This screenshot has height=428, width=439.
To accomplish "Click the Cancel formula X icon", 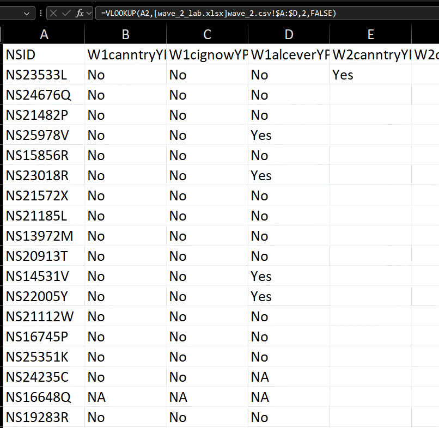I will [x=53, y=13].
